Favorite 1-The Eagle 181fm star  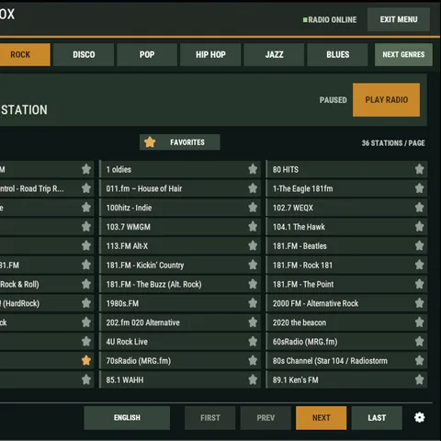tap(419, 188)
